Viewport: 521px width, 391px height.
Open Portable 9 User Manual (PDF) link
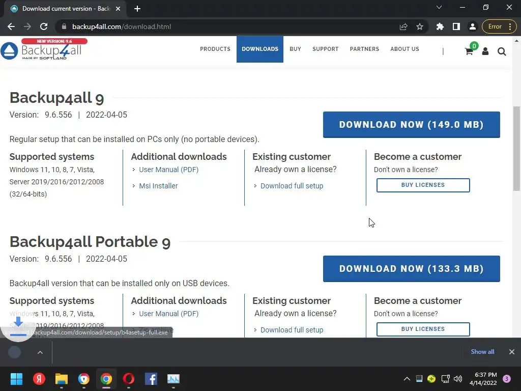168,314
